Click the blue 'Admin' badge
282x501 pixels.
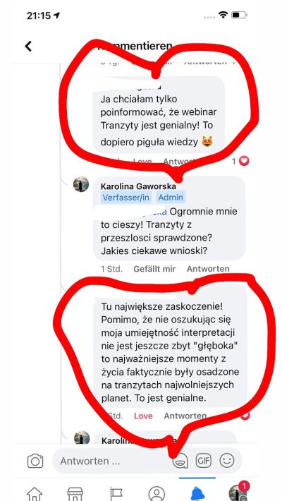[x=171, y=198]
